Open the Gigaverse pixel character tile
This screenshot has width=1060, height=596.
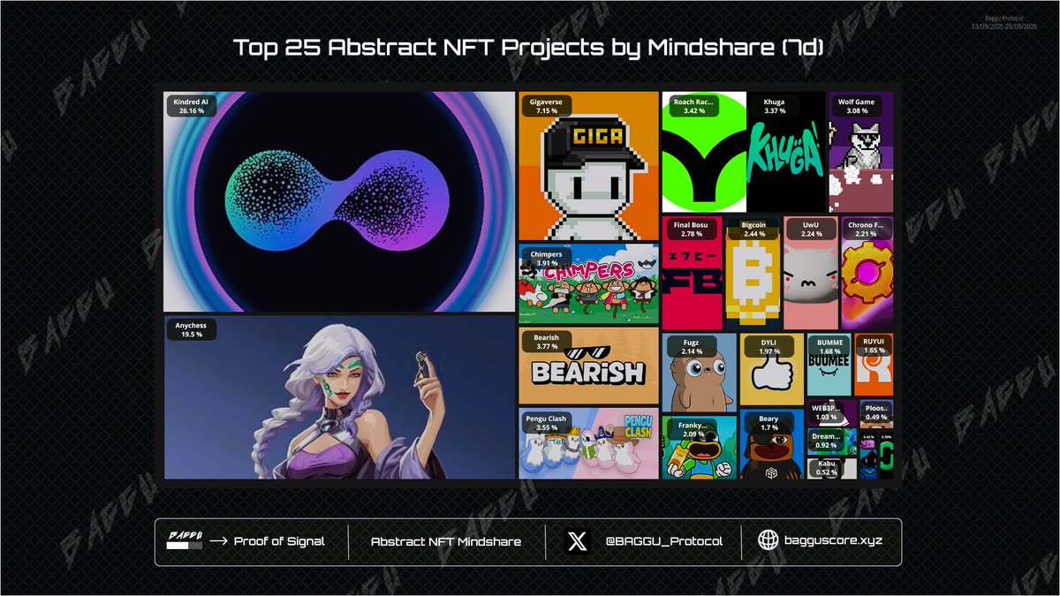tap(589, 165)
